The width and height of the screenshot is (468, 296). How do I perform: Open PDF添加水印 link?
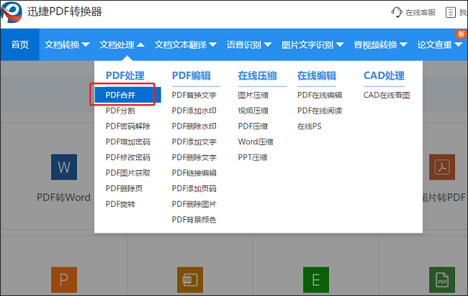click(194, 111)
